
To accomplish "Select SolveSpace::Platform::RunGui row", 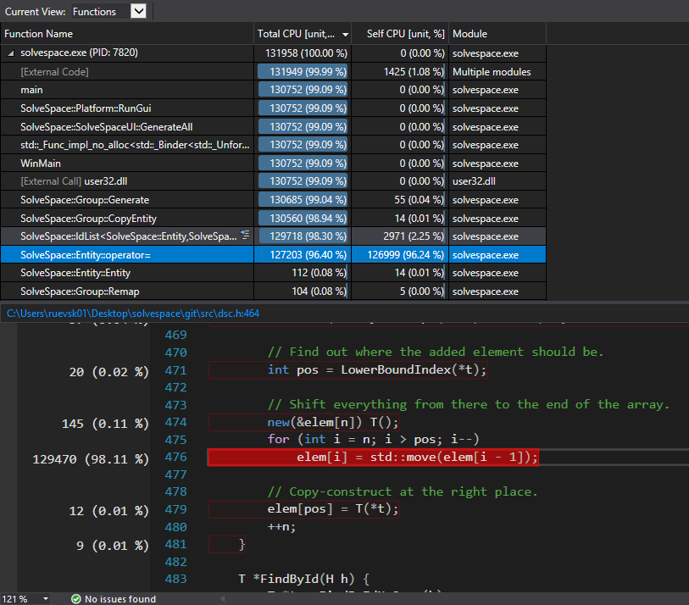I will point(274,108).
